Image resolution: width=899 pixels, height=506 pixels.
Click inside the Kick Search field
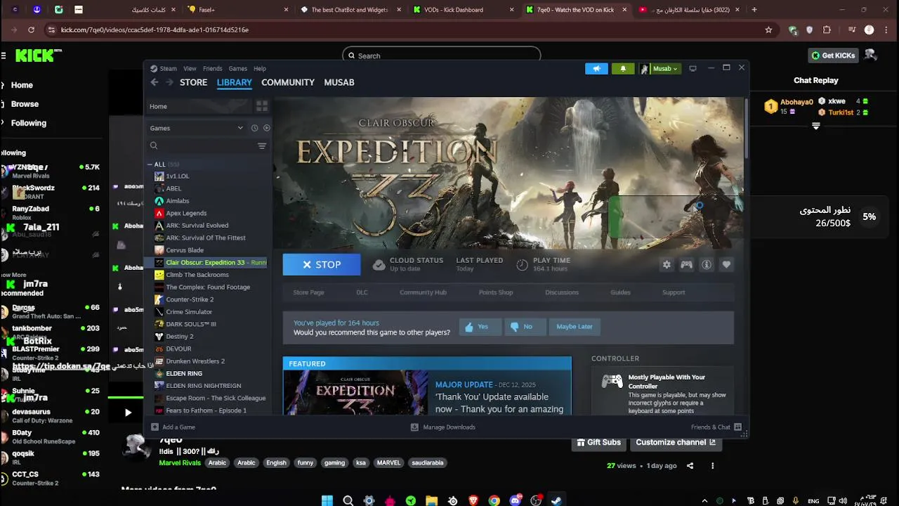click(441, 56)
